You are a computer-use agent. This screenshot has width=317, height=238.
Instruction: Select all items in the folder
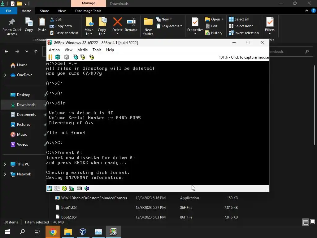click(239, 19)
